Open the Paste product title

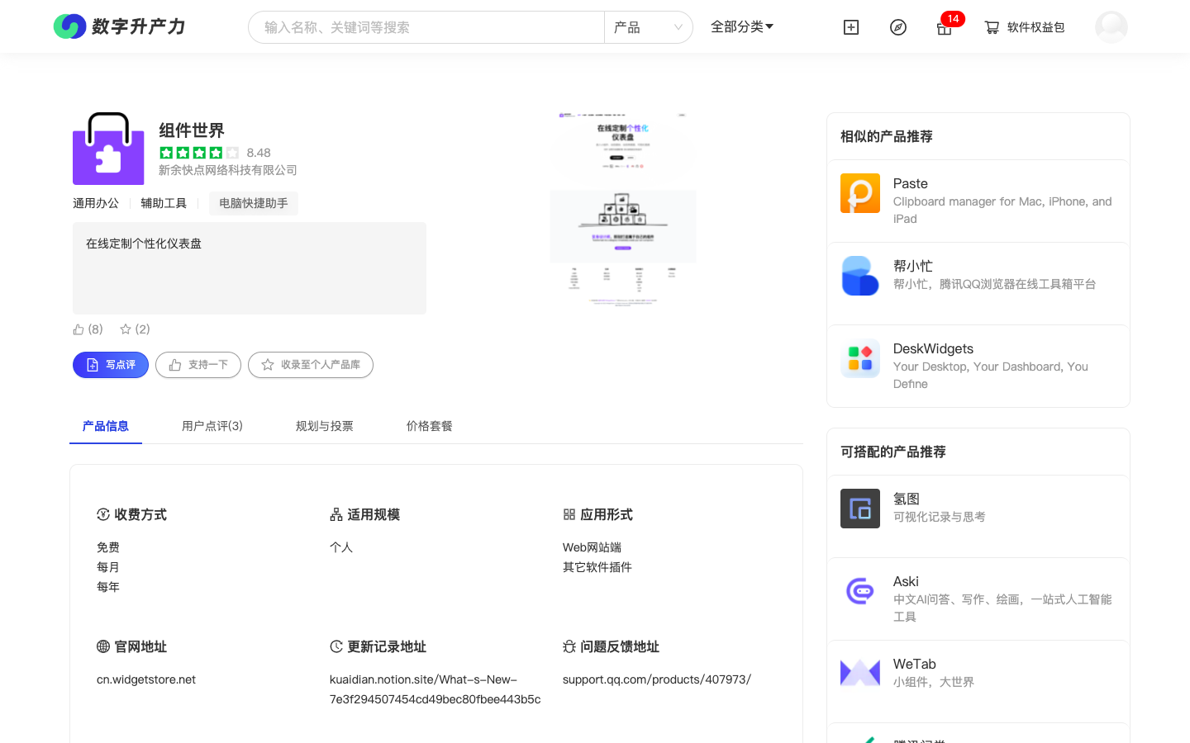pos(911,183)
